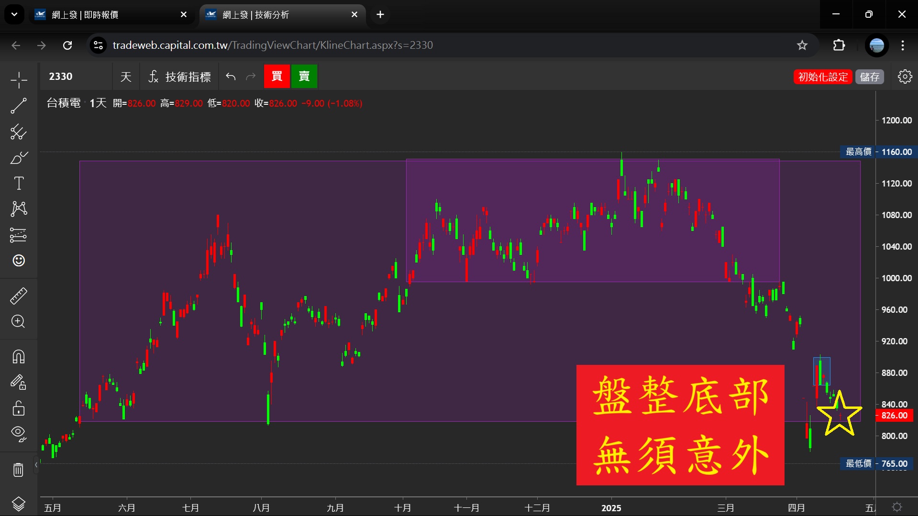Choose the ruler measure tool
The image size is (918, 516).
tap(19, 296)
